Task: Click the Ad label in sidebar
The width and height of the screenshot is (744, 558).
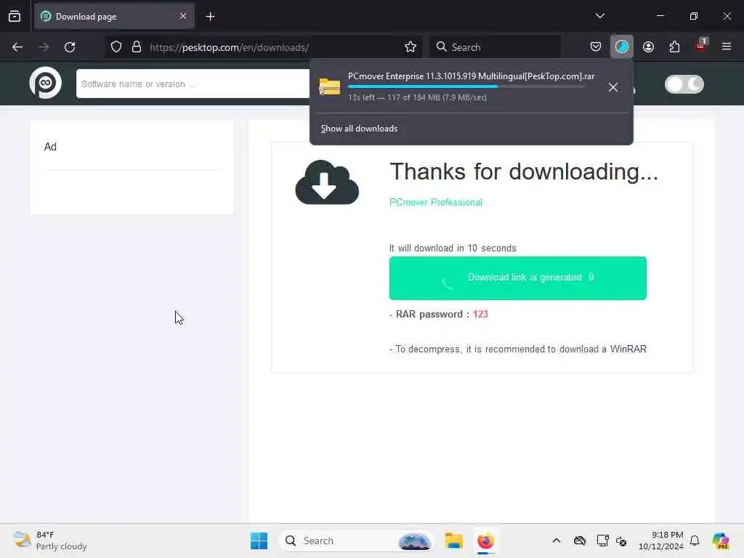Action: [50, 147]
